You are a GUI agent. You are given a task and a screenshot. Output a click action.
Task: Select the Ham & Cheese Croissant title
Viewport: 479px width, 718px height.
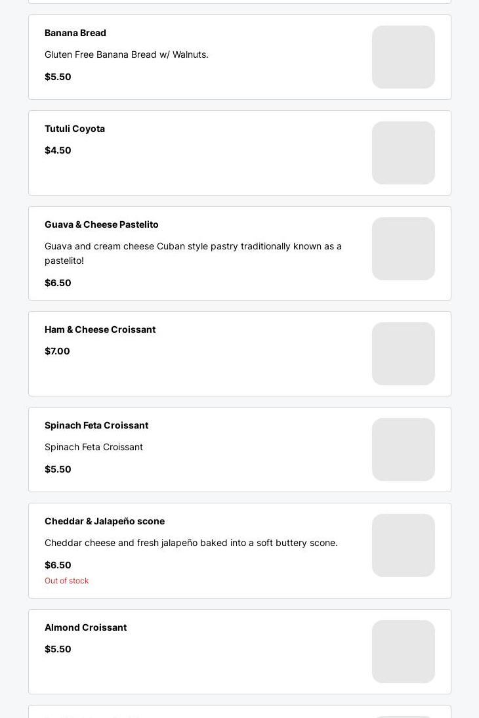tap(100, 329)
